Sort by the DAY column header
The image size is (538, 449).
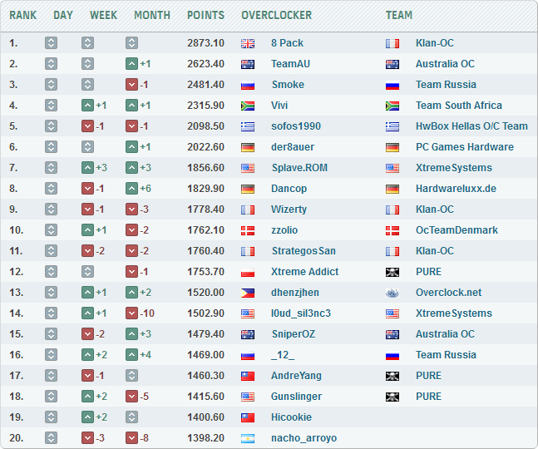click(x=63, y=15)
